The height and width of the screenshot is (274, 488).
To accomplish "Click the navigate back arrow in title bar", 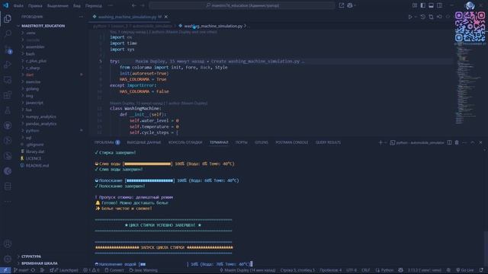I will click(x=134, y=5).
